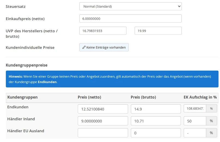The width and height of the screenshot is (220, 142).
Task: Click the UVP des Herstellers label
Action: click(32, 34)
